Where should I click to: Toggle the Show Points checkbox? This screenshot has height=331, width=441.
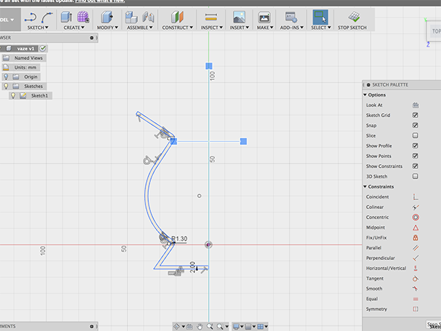tap(416, 156)
